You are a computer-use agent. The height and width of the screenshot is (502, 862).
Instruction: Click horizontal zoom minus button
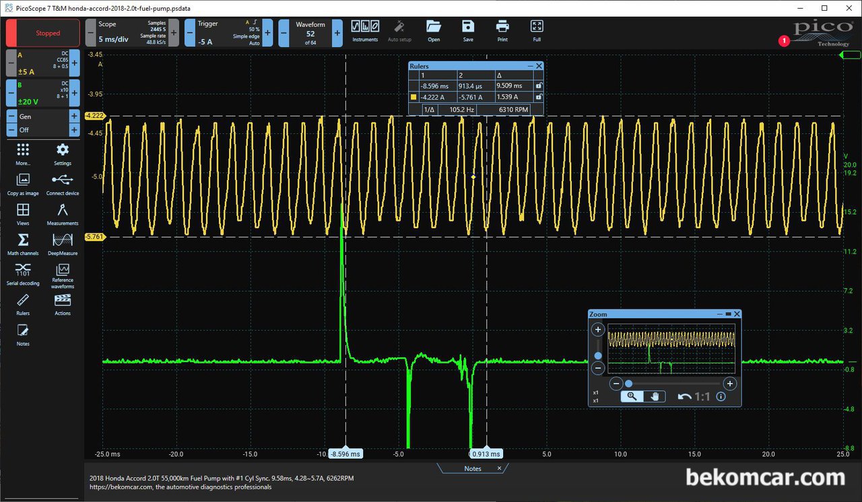616,384
